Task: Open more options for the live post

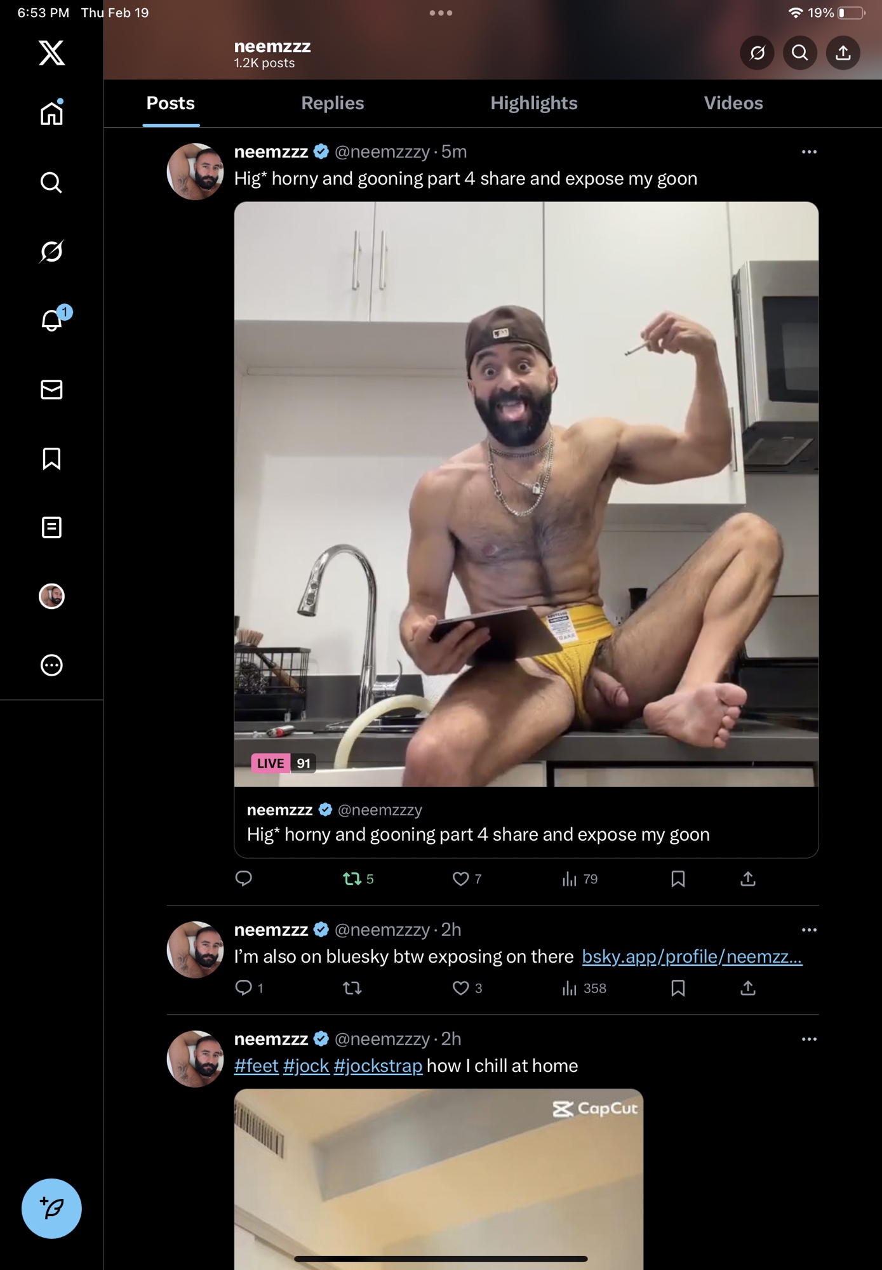Action: [x=809, y=152]
